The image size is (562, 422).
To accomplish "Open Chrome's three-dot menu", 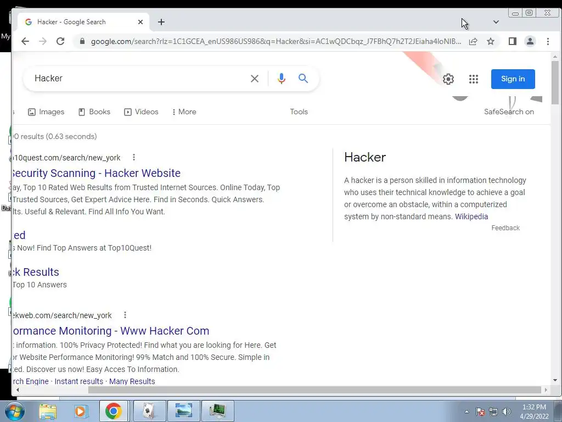I will click(x=548, y=41).
